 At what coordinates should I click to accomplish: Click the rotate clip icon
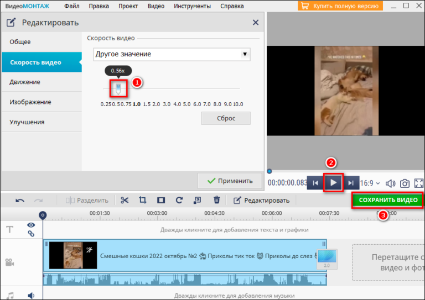179,200
